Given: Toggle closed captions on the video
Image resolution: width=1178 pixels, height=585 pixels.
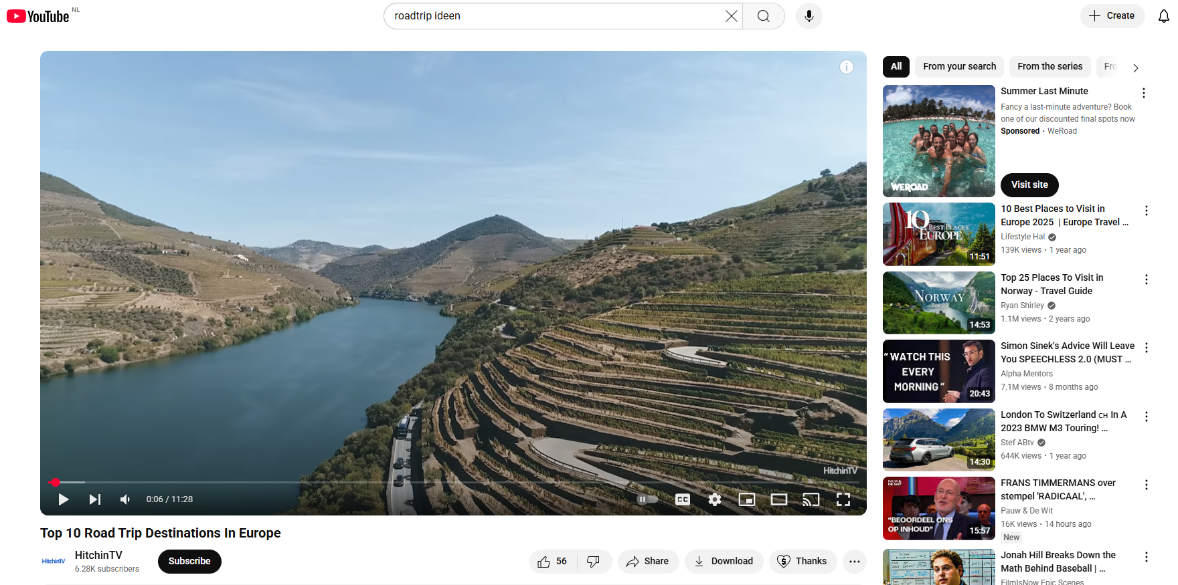Looking at the screenshot, I should 682,499.
